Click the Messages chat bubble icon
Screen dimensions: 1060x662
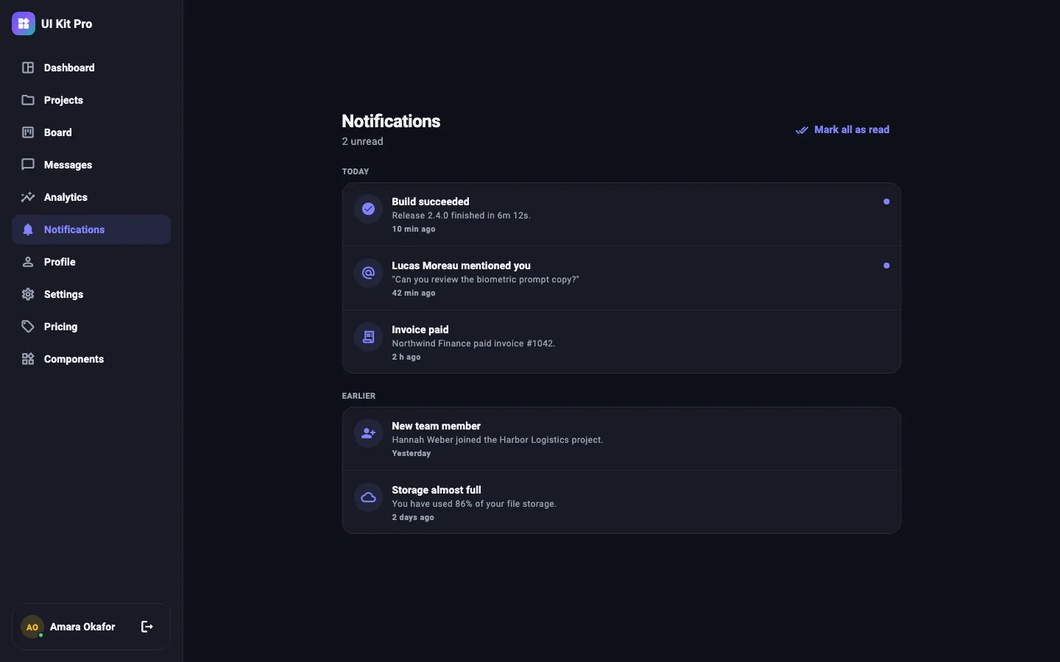click(28, 165)
